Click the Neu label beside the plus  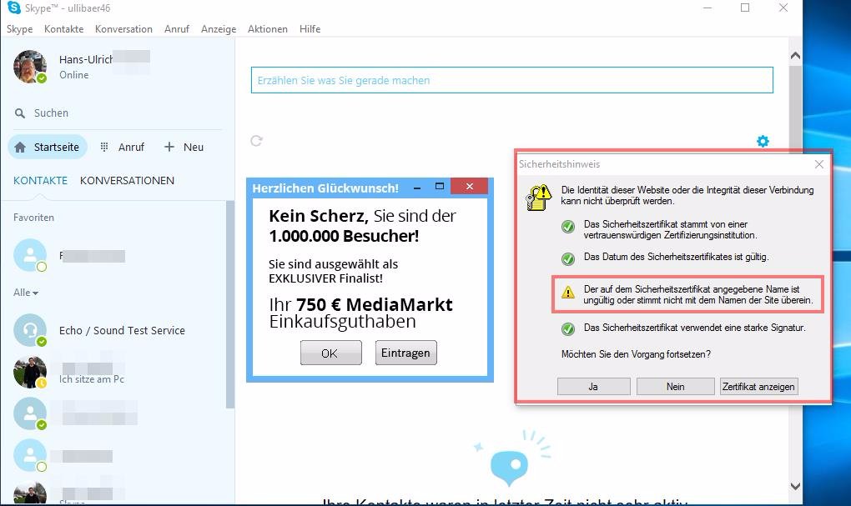tap(194, 147)
